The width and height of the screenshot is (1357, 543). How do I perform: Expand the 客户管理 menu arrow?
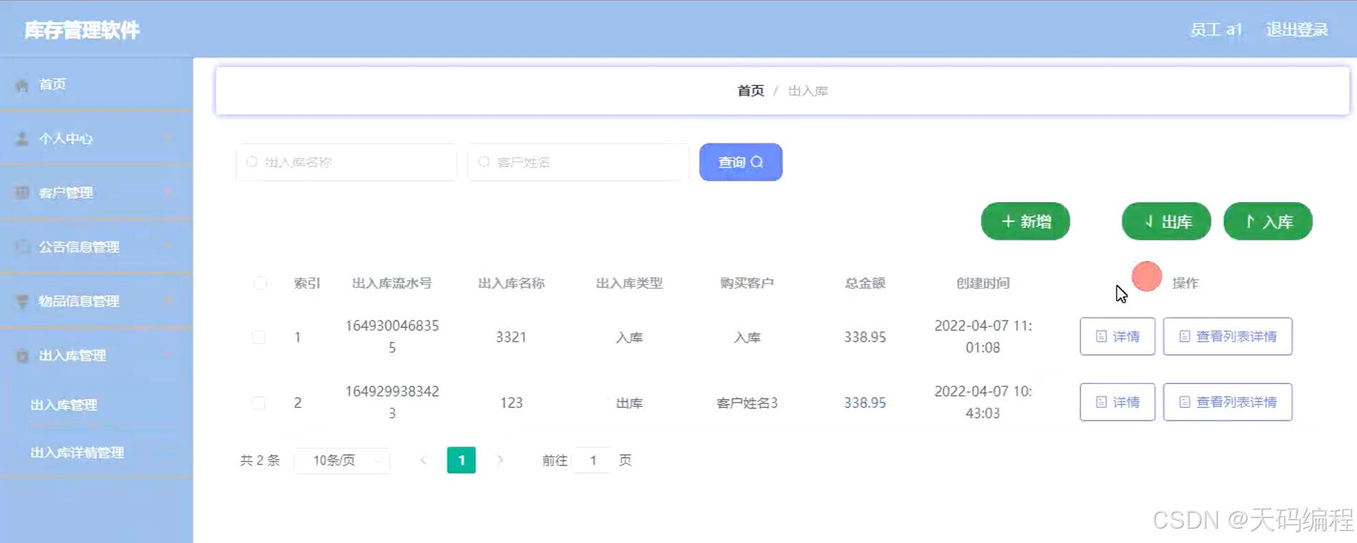coord(168,192)
